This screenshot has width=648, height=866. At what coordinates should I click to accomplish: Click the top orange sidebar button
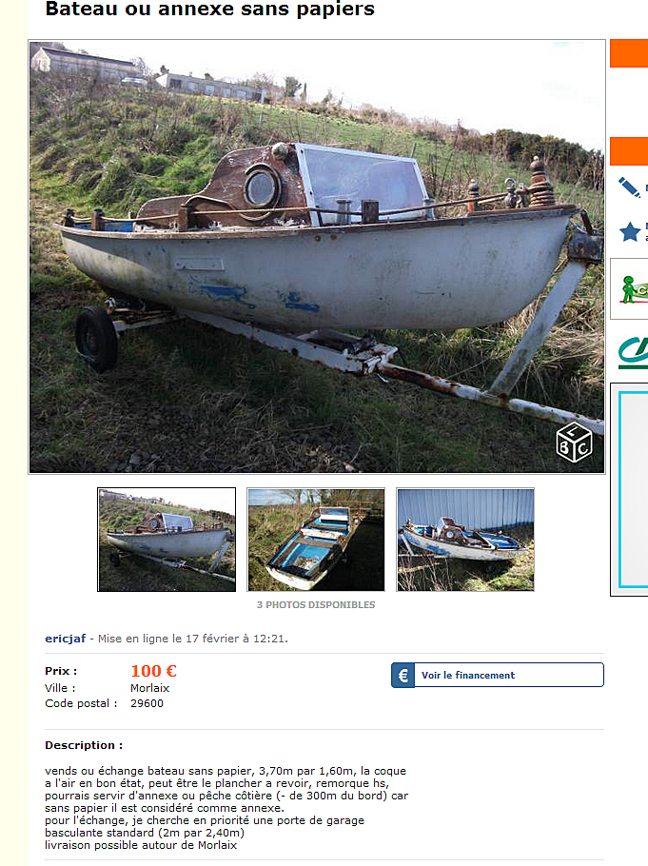[x=629, y=53]
